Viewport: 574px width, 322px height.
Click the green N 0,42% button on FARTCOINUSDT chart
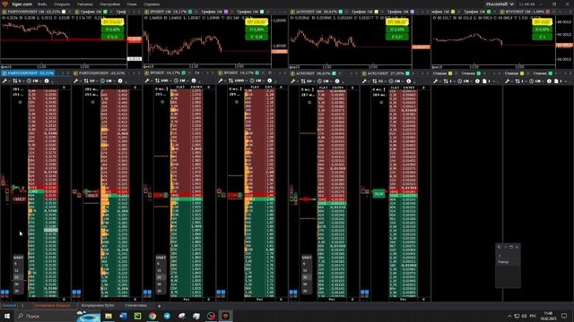pyautogui.click(x=112, y=30)
